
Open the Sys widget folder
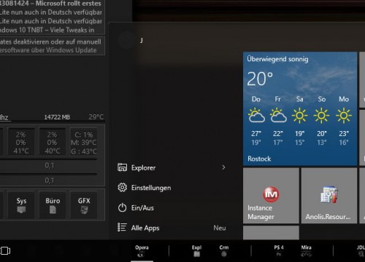pos(21,205)
